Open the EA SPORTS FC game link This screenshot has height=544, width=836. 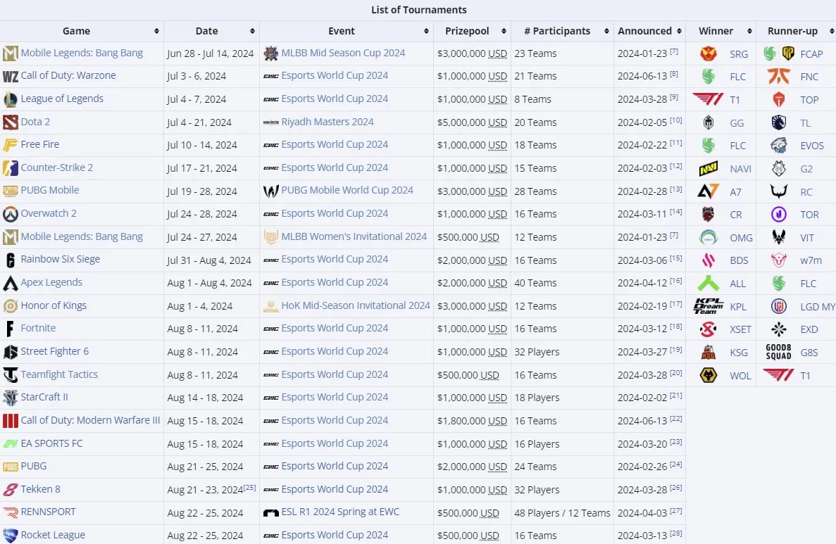pyautogui.click(x=51, y=443)
